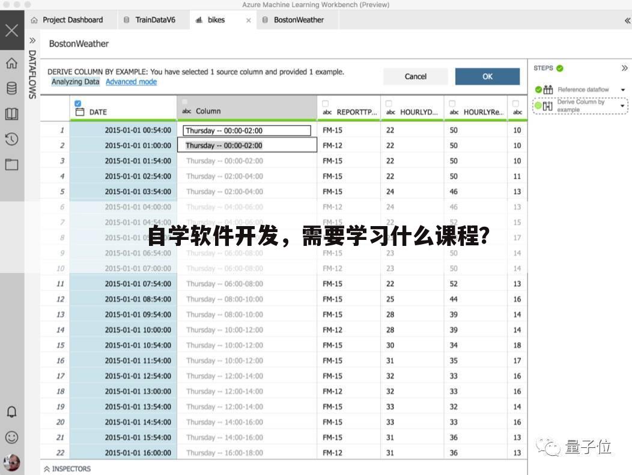Edit the row 1 example input field

click(247, 130)
